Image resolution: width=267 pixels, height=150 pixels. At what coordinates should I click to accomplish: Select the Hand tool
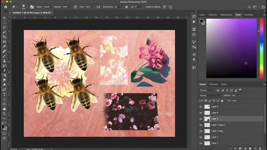[x=4, y=109]
